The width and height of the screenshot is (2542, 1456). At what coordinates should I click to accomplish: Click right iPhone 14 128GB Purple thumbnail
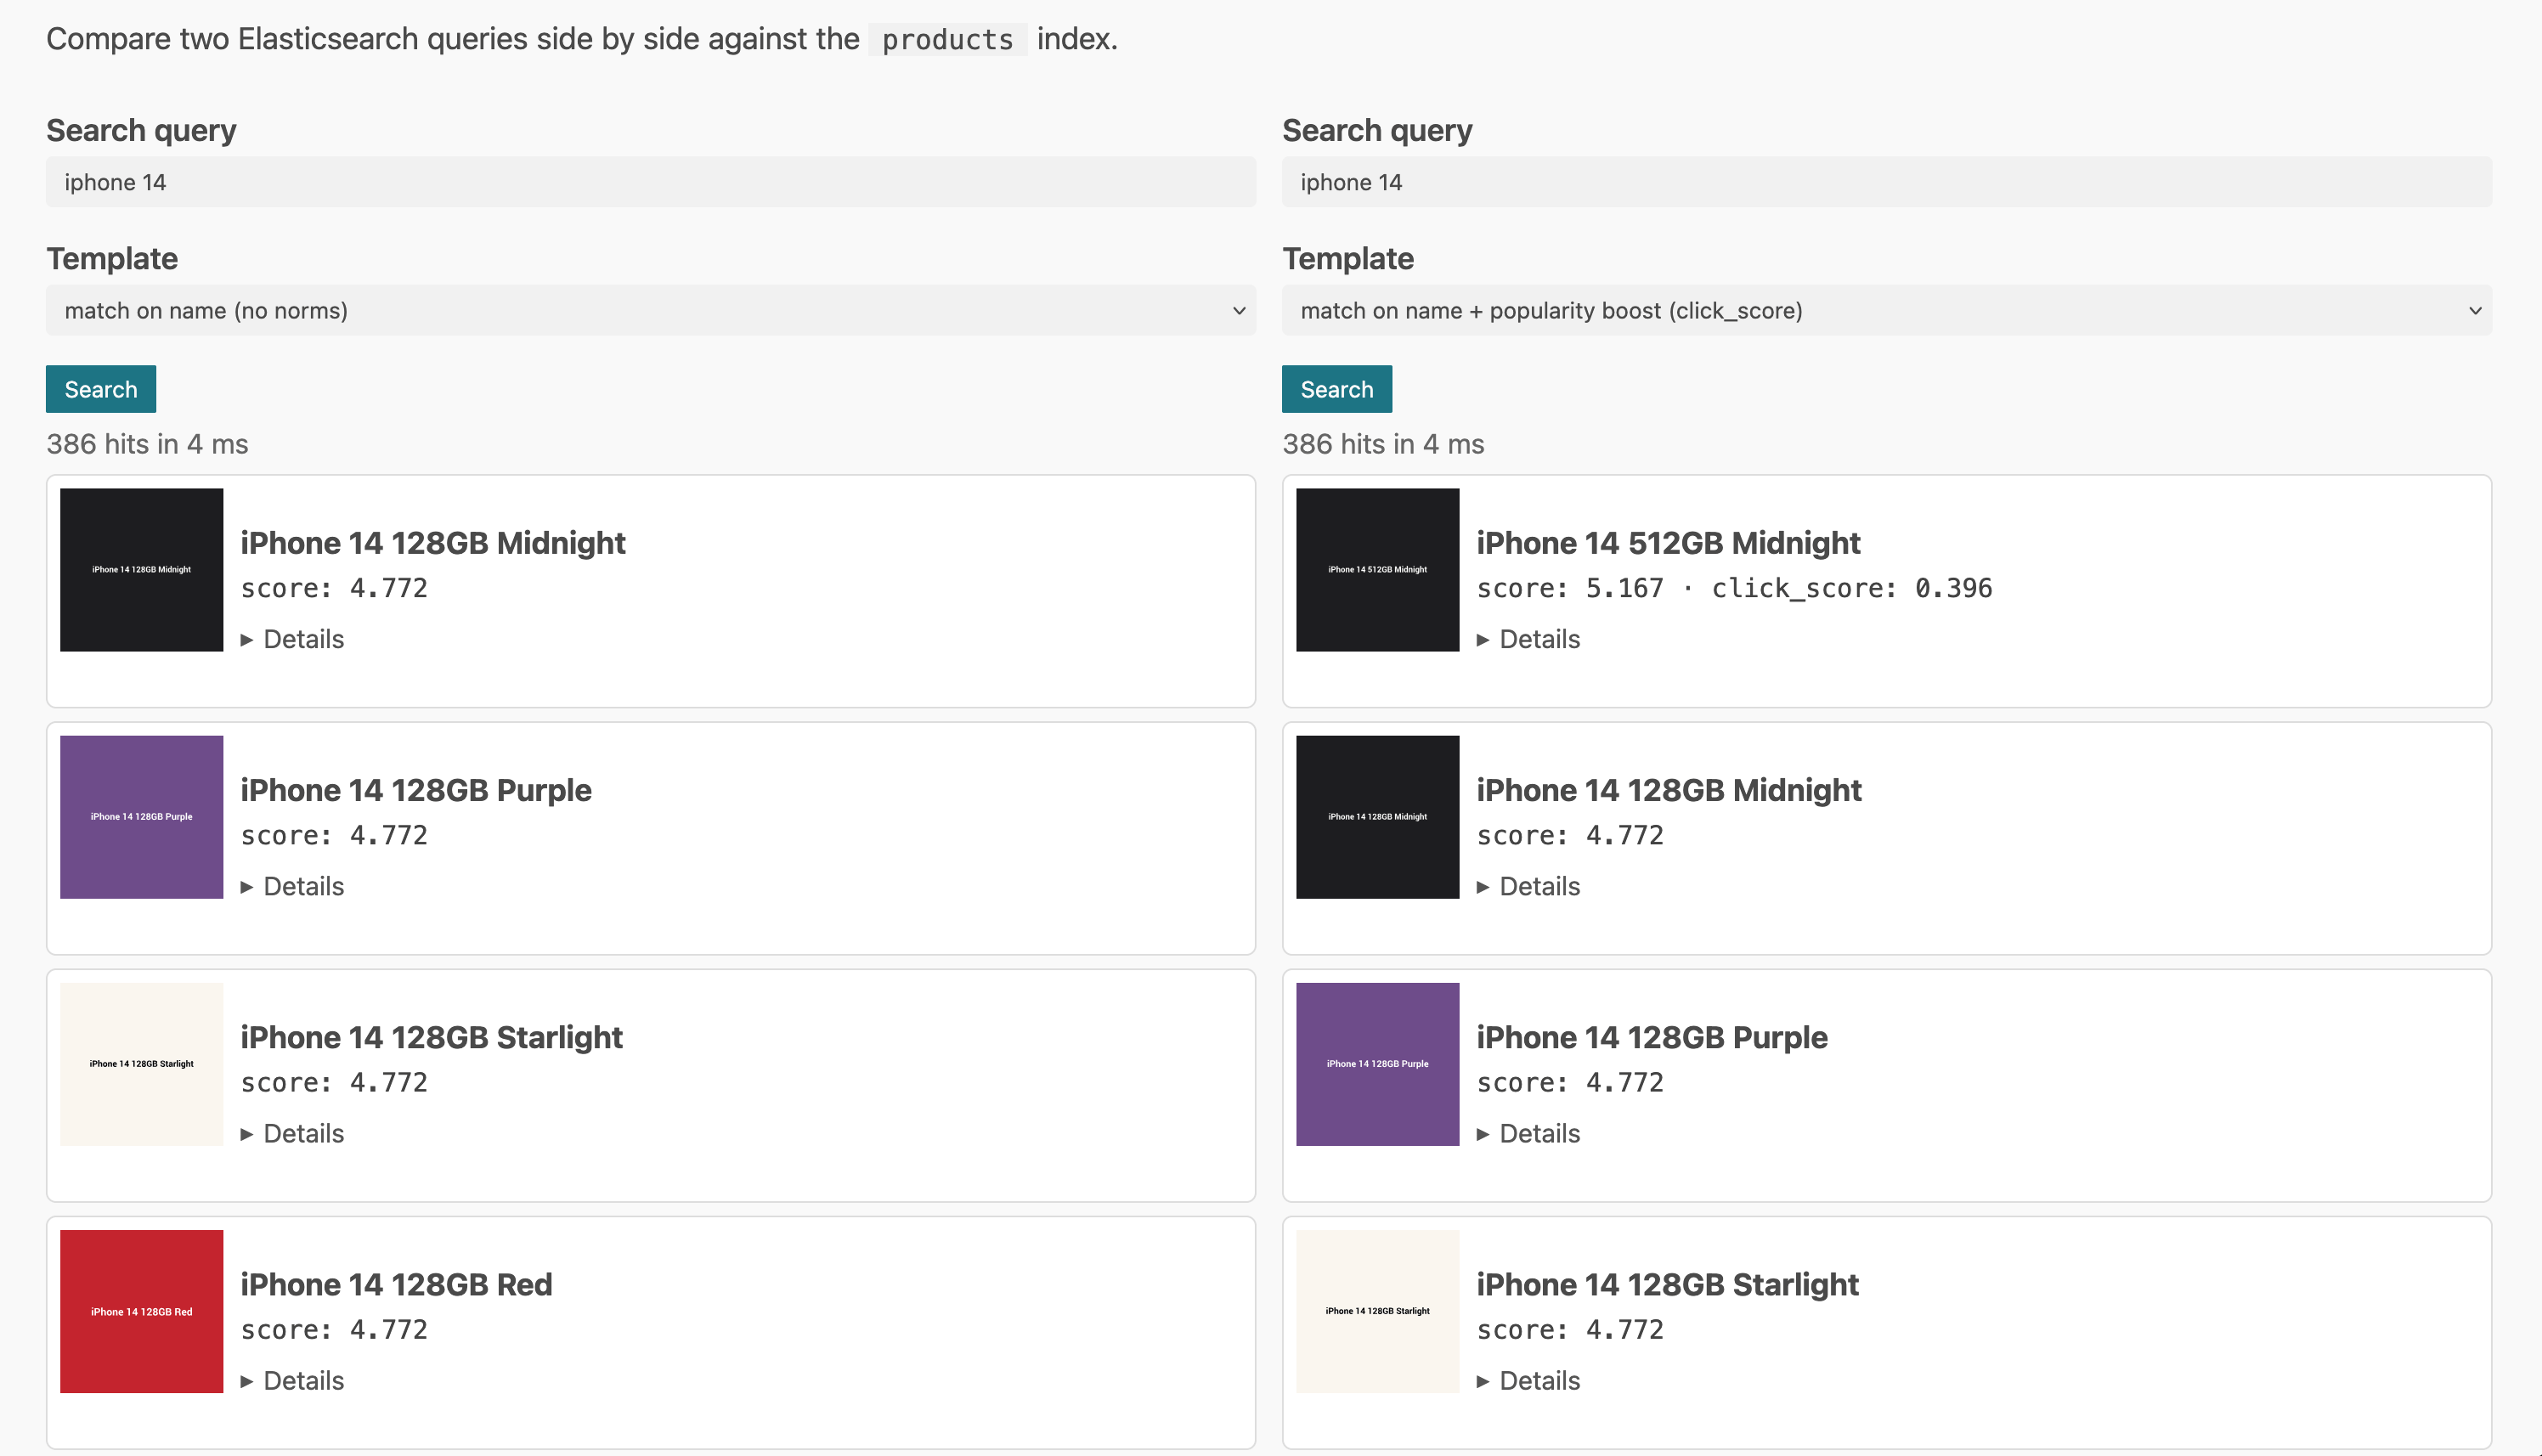coord(1377,1064)
